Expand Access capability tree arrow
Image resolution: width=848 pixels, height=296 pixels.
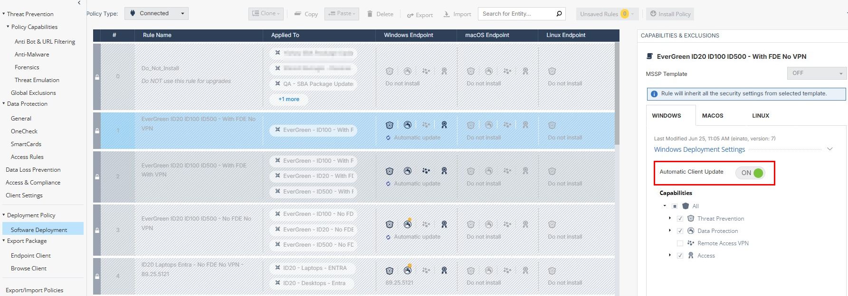click(x=670, y=255)
